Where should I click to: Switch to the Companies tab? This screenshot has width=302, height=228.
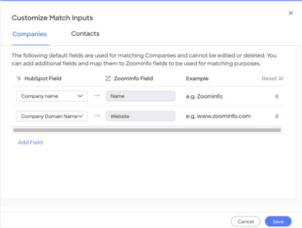(30, 34)
